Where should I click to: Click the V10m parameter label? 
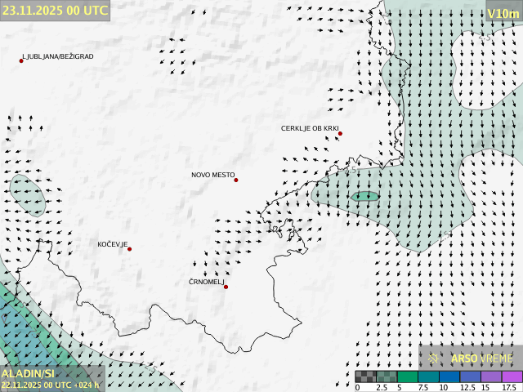[503, 12]
